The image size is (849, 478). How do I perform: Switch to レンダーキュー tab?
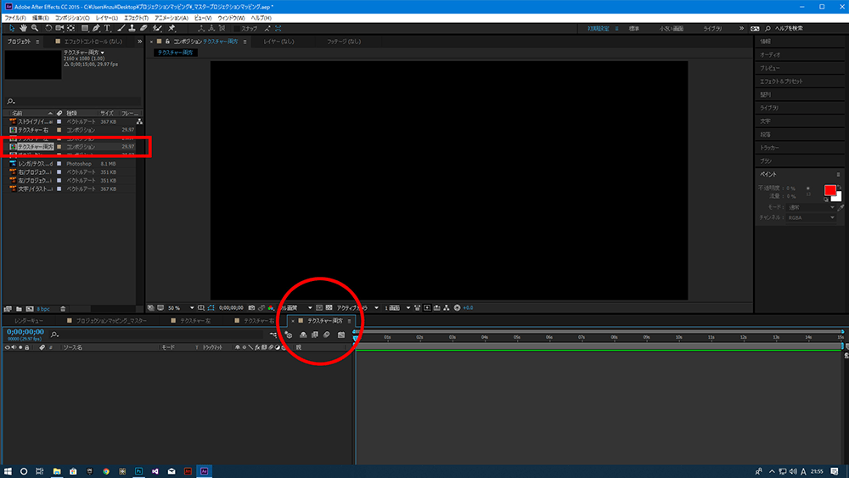click(x=29, y=320)
